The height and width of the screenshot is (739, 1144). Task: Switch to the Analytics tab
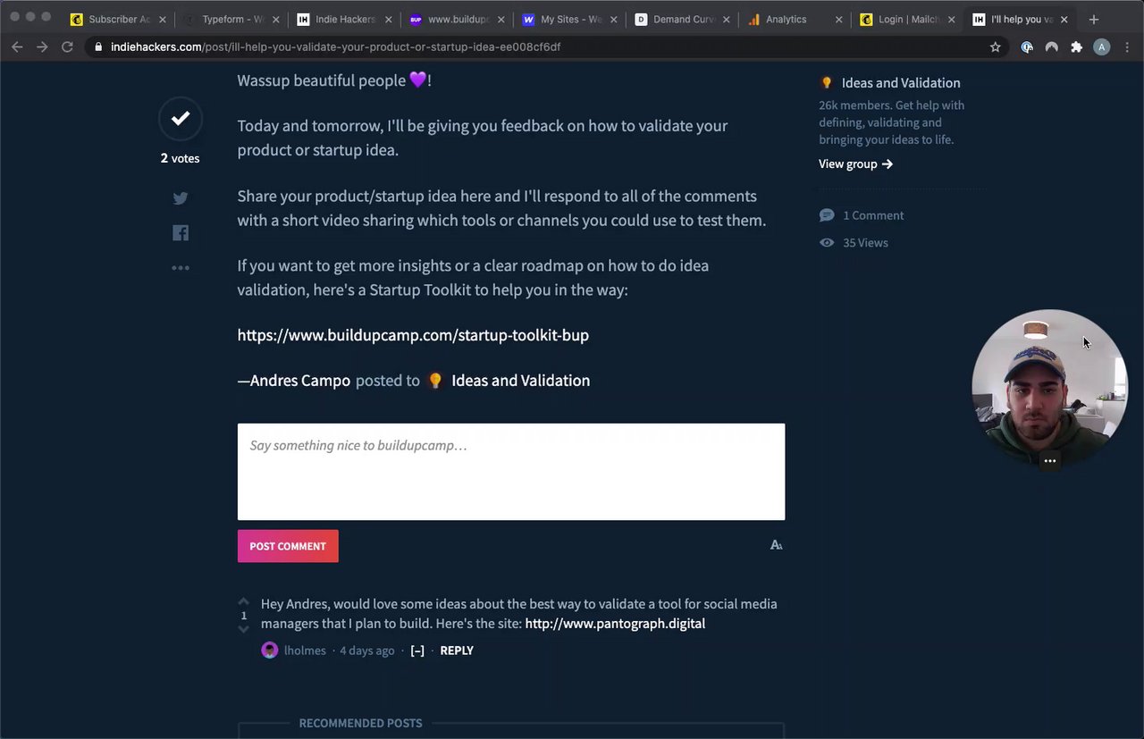click(795, 19)
